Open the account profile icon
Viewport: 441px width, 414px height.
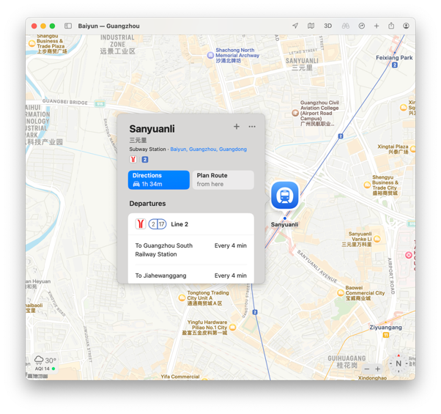click(x=406, y=26)
